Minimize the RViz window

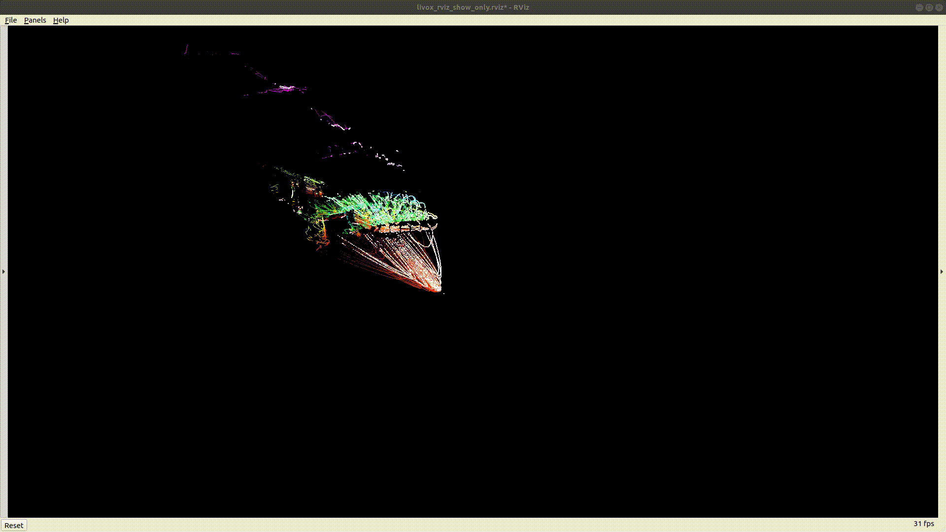click(919, 7)
